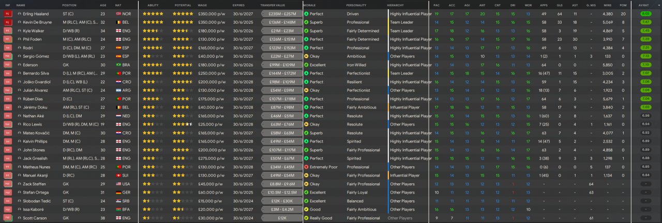Click Ederson's holiday status icon

tap(7, 65)
